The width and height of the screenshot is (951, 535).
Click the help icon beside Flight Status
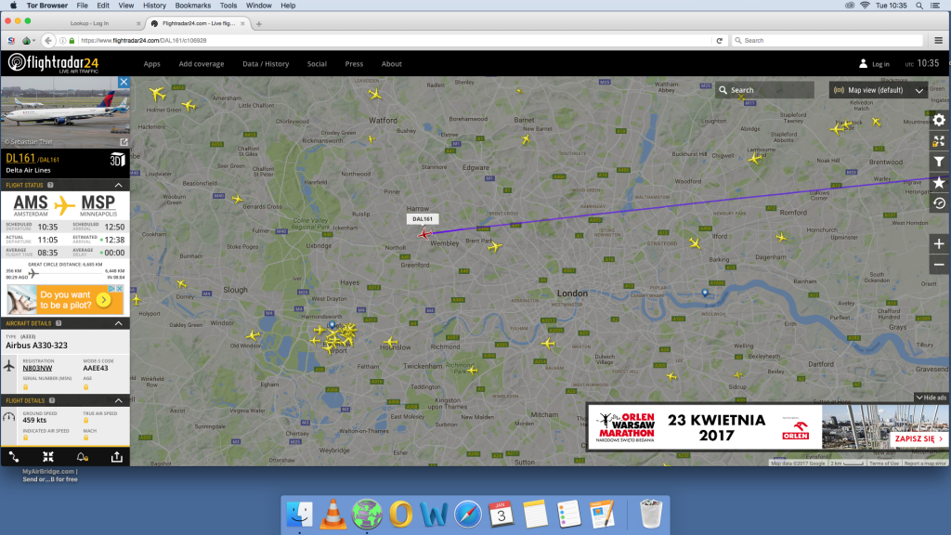tap(50, 185)
